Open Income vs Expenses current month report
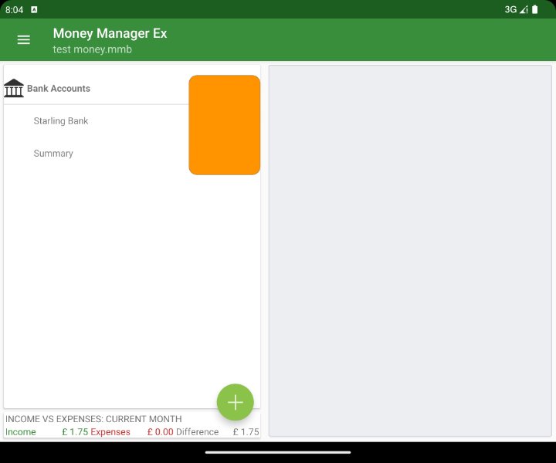The height and width of the screenshot is (463, 556). (93, 419)
